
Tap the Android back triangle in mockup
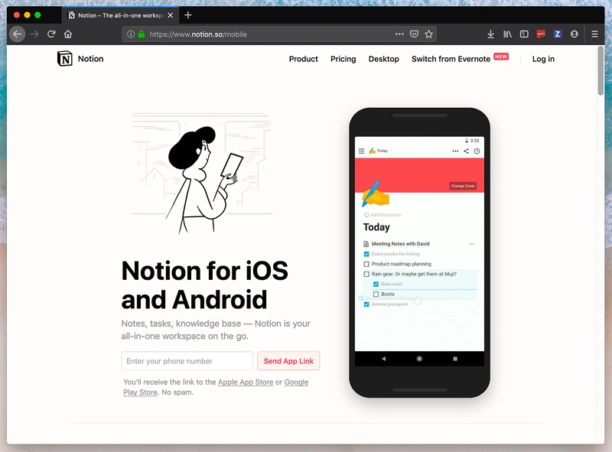(384, 359)
